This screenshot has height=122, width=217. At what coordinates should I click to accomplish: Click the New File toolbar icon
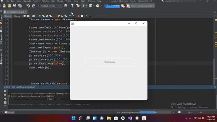(4, 6)
